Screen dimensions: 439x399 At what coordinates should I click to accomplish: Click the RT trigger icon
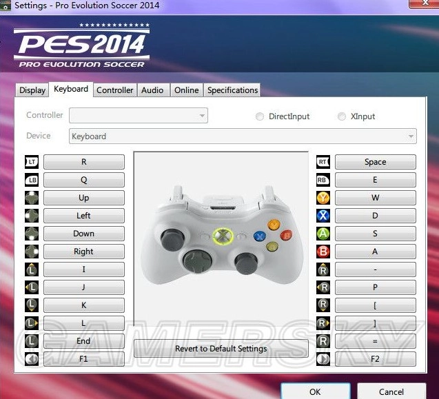coord(323,162)
